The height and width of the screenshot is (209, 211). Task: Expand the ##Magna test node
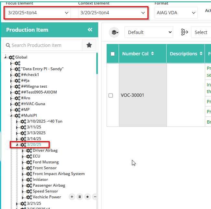coord(11,87)
